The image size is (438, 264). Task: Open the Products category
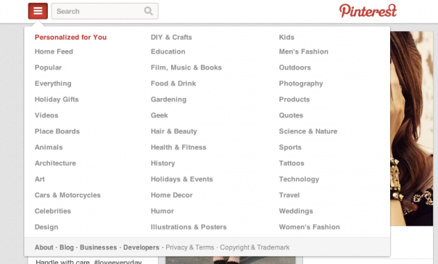294,99
